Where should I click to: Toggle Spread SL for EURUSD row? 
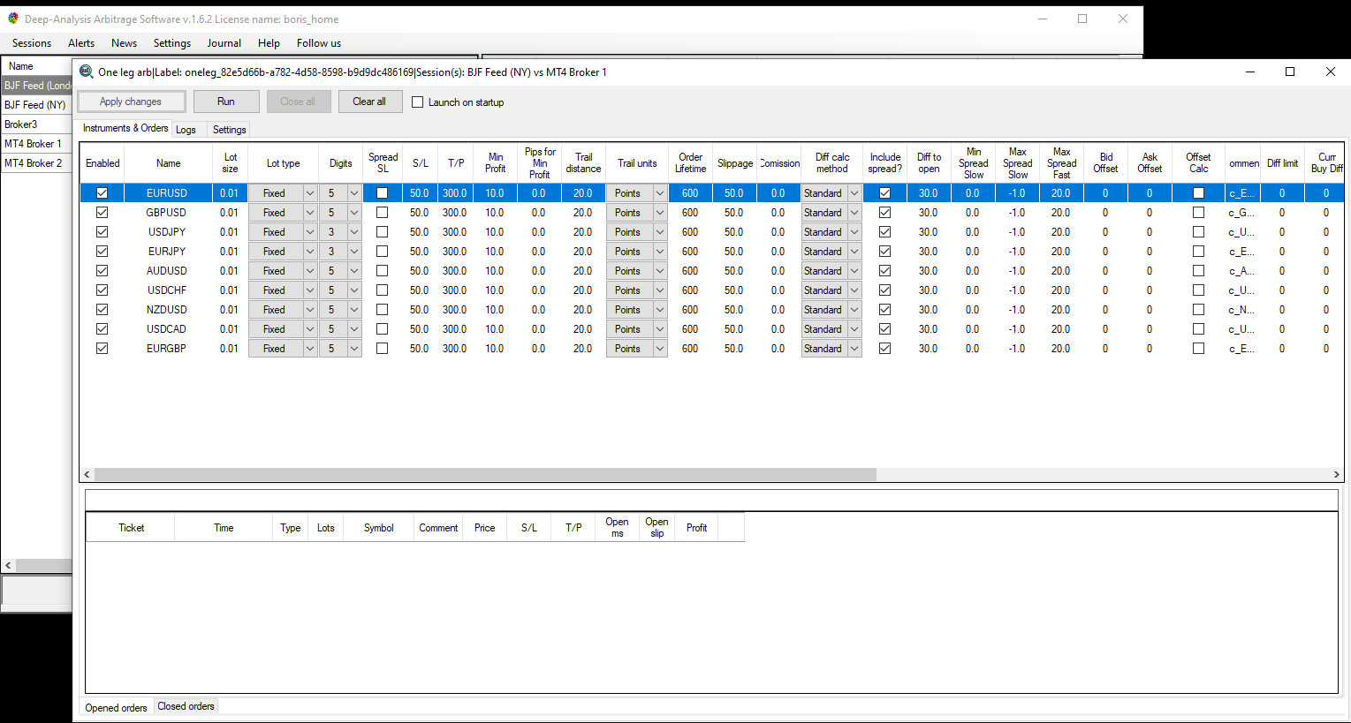[382, 192]
